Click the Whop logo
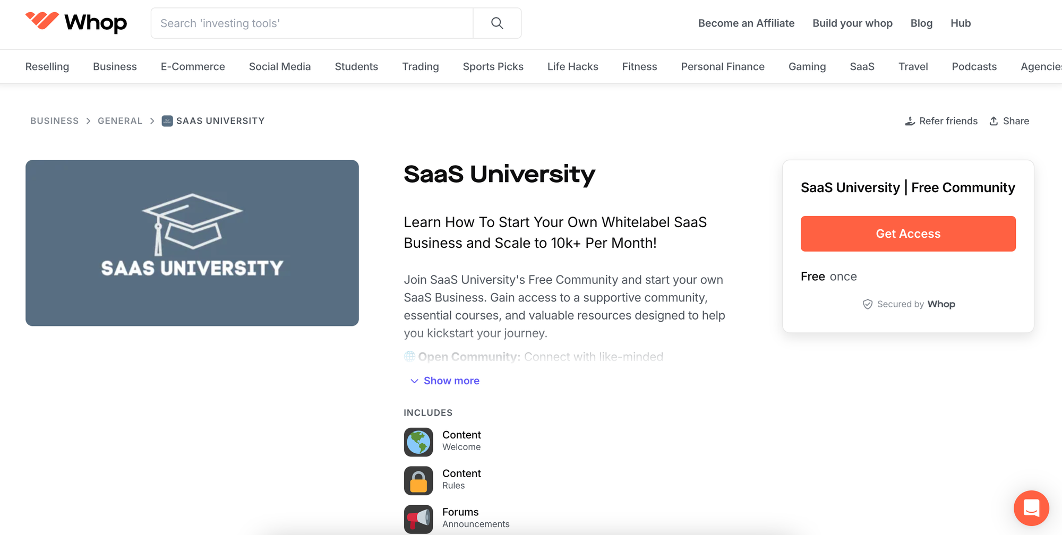Image resolution: width=1062 pixels, height=535 pixels. [76, 22]
